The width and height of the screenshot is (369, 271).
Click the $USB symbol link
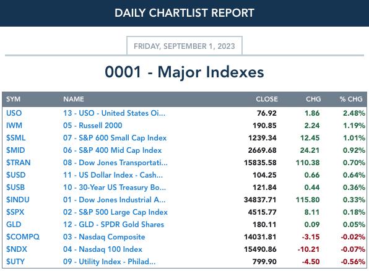tap(15, 187)
